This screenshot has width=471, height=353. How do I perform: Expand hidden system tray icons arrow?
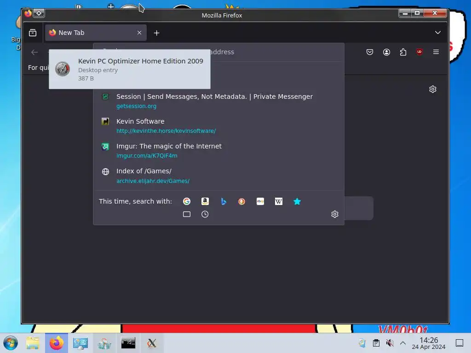[403, 343]
